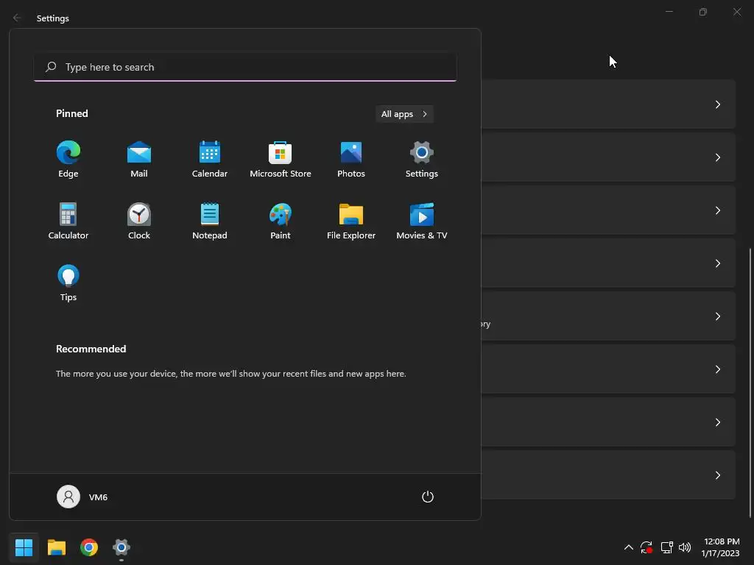Image resolution: width=754 pixels, height=565 pixels.
Task: Open Settings from pinned apps
Action: [x=422, y=160]
